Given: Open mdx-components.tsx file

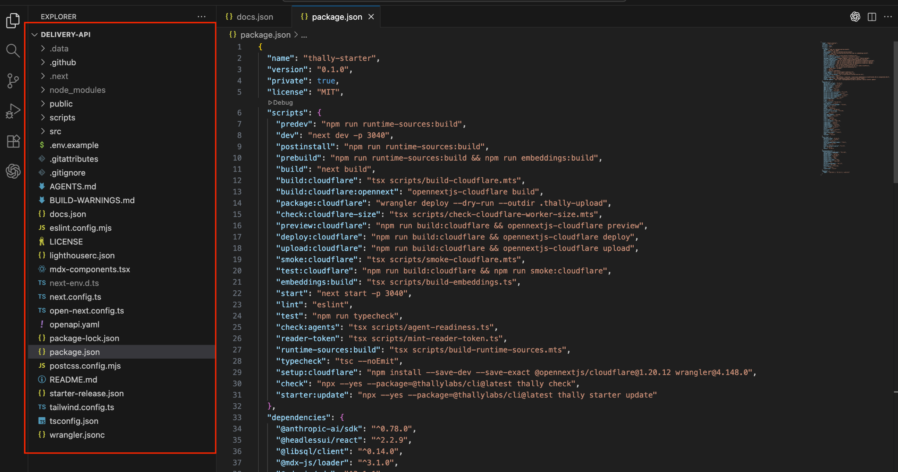Looking at the screenshot, I should 121,269.
